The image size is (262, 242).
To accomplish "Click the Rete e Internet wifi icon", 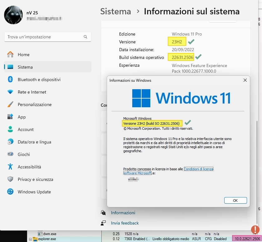I will 10,92.
